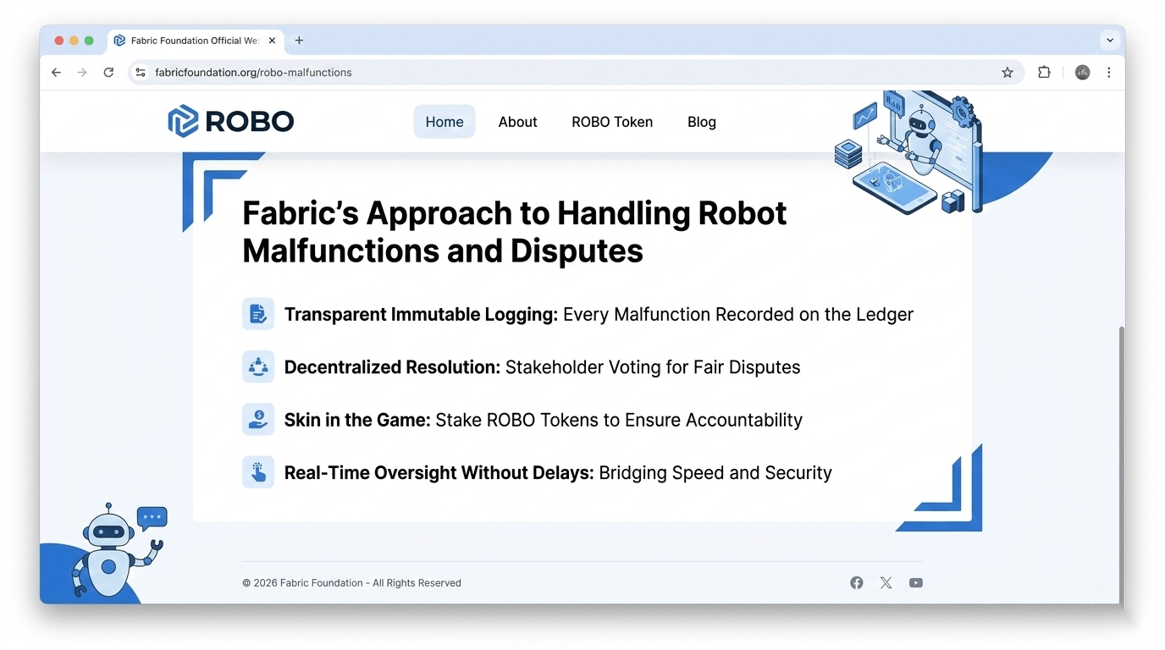
Task: Click the Fabric's Approach page headline
Action: (x=515, y=232)
